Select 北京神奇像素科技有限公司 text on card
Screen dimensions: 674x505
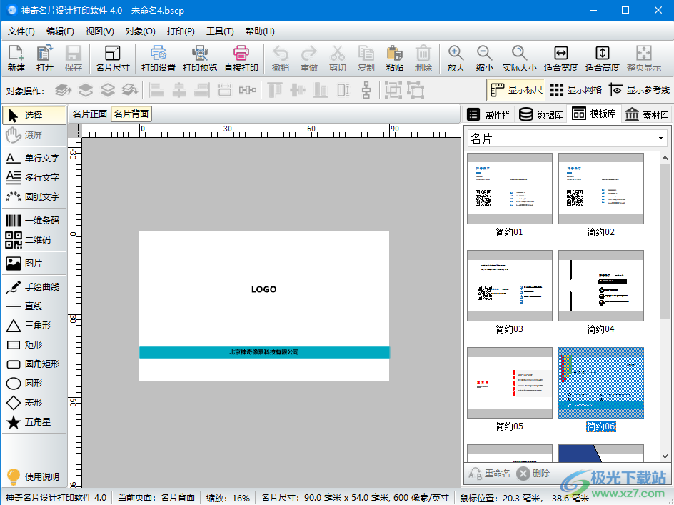point(264,352)
